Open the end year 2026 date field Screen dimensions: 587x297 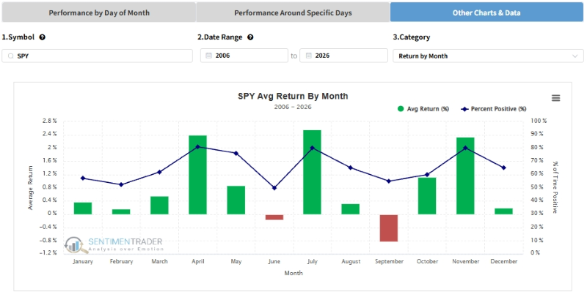point(343,56)
